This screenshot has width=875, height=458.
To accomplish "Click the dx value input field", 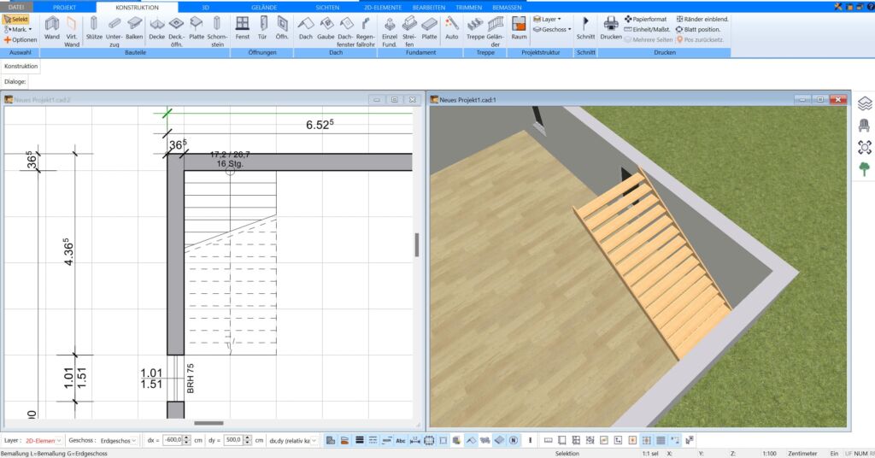I will point(173,440).
